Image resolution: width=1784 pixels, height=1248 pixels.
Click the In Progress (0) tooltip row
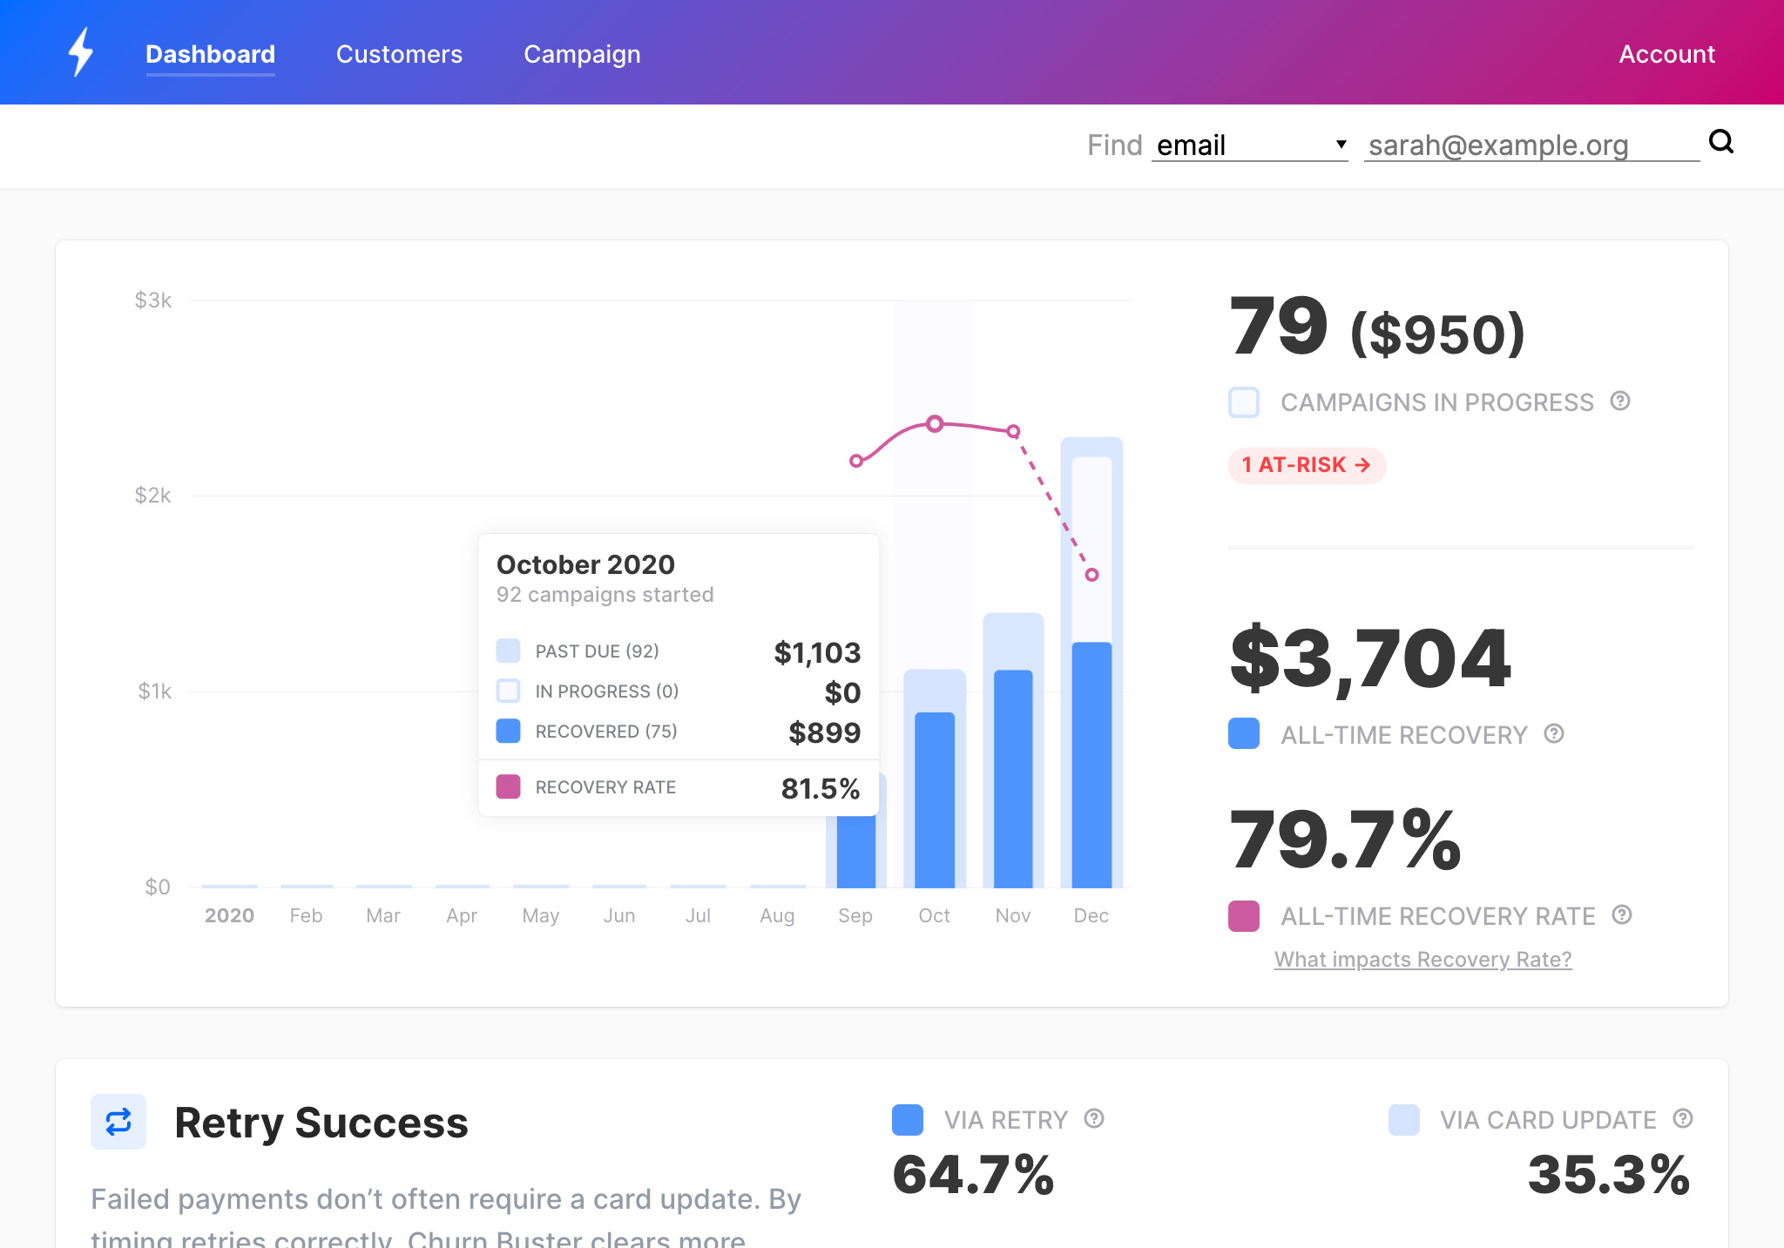tap(678, 691)
